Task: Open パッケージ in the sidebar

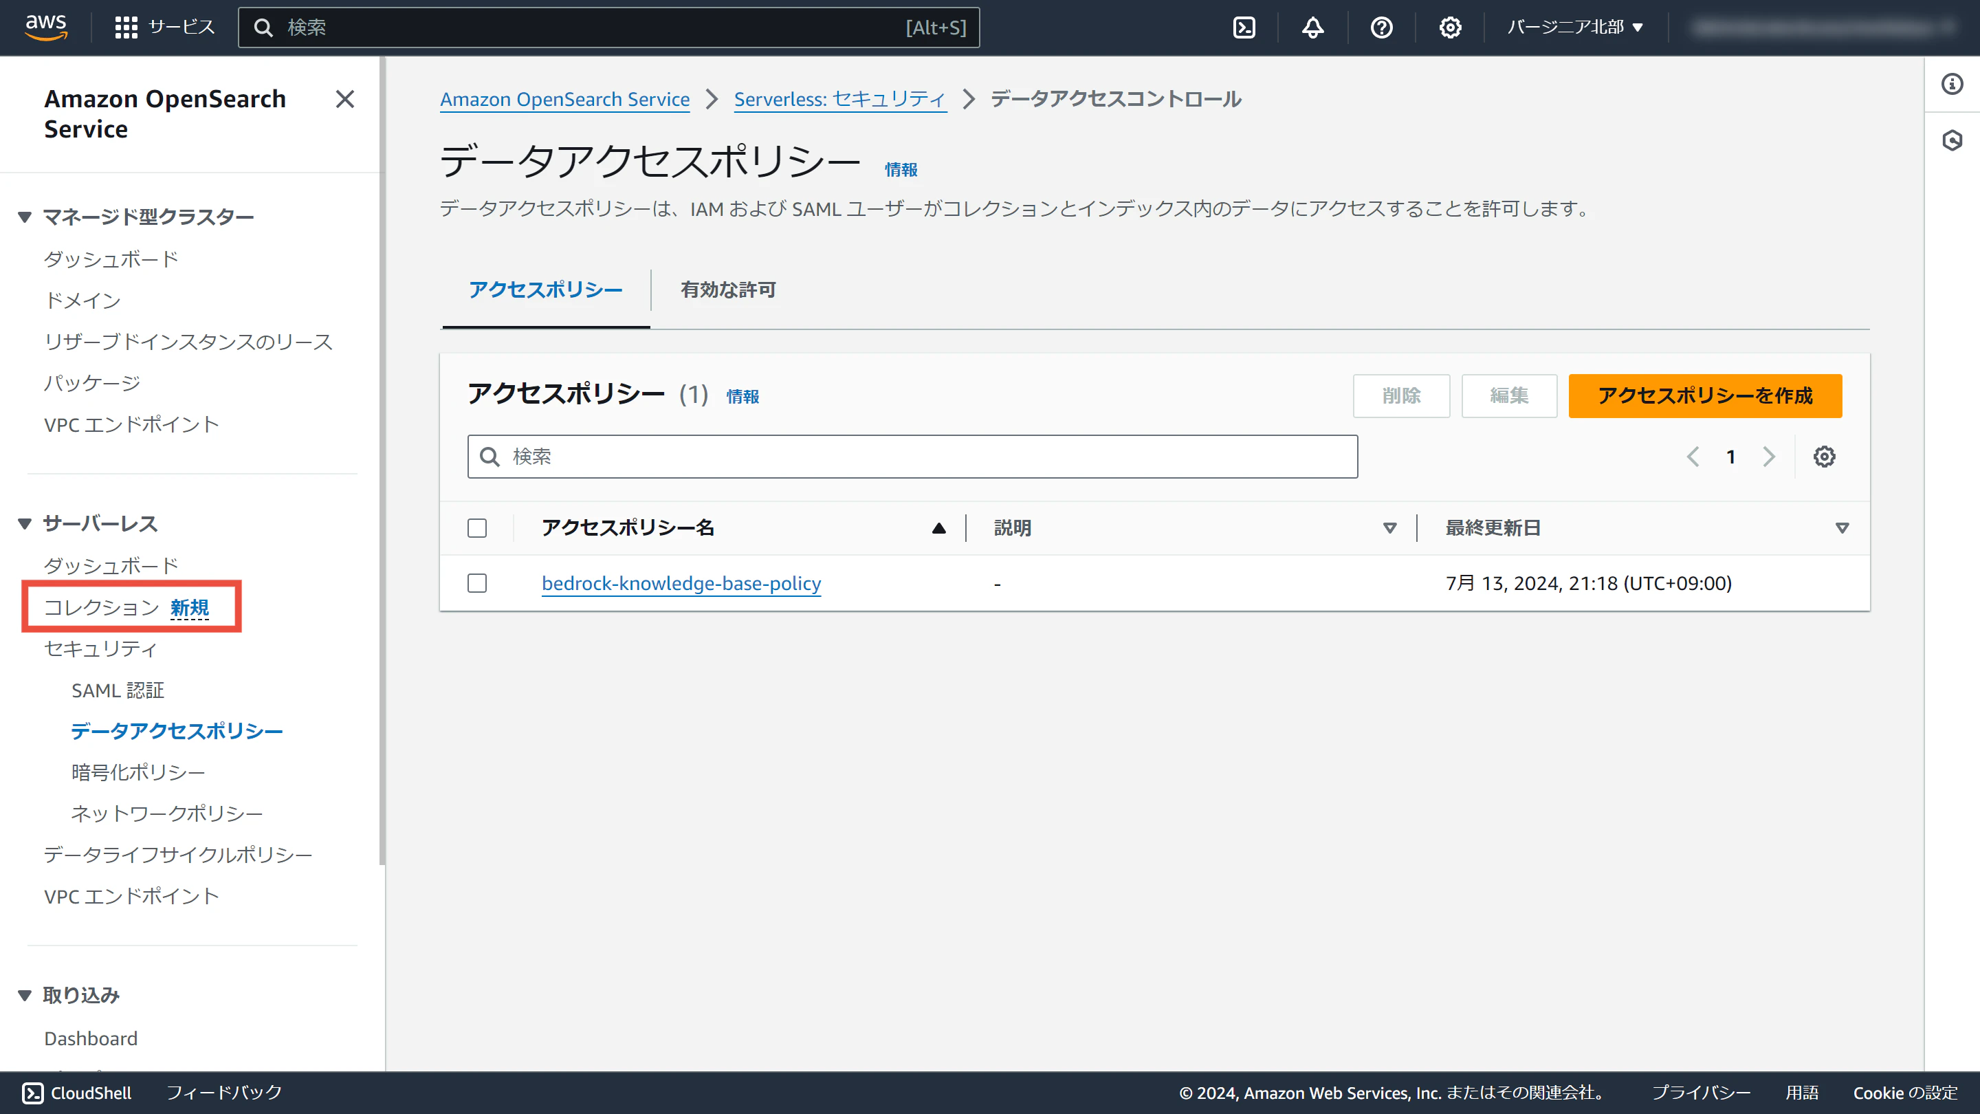Action: [x=92, y=383]
